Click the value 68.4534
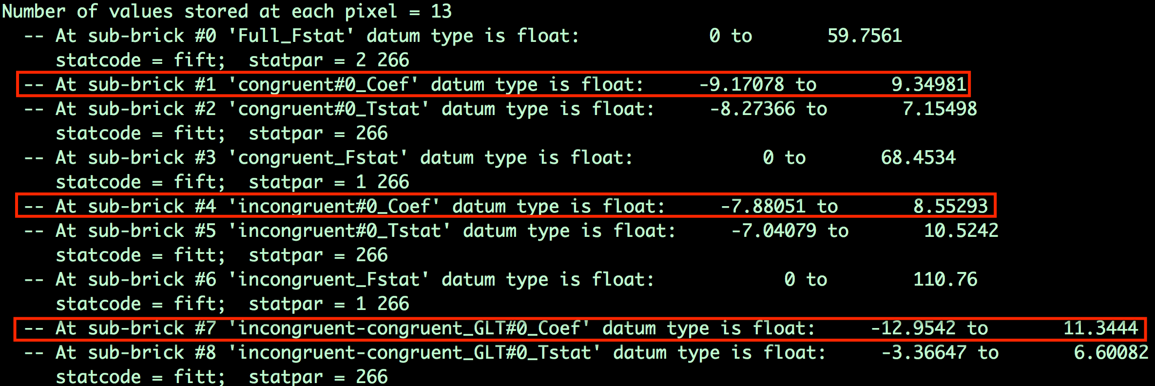1155x386 pixels. 918,158
